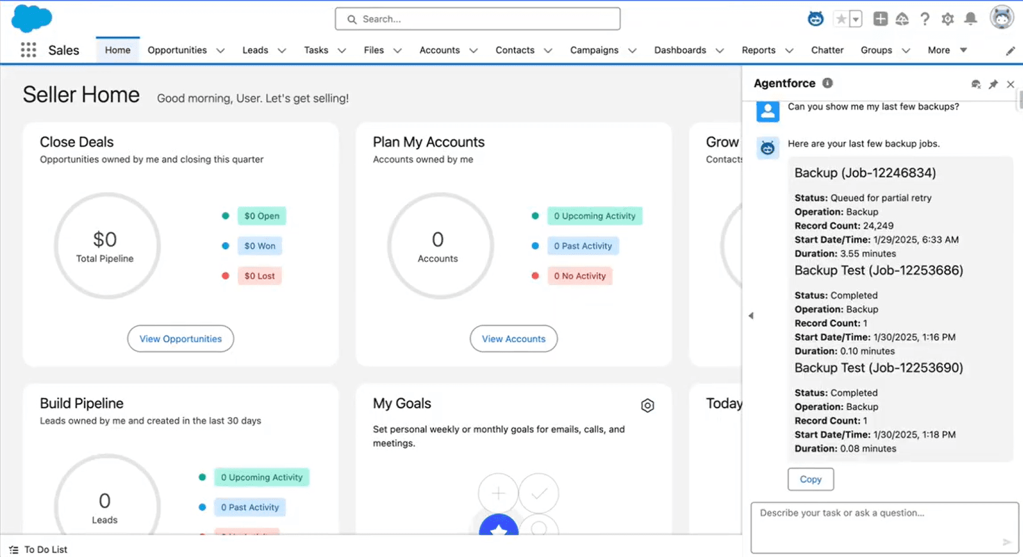Click the My Goals settings icon
Viewport: 1023px width, 557px height.
[x=648, y=405]
